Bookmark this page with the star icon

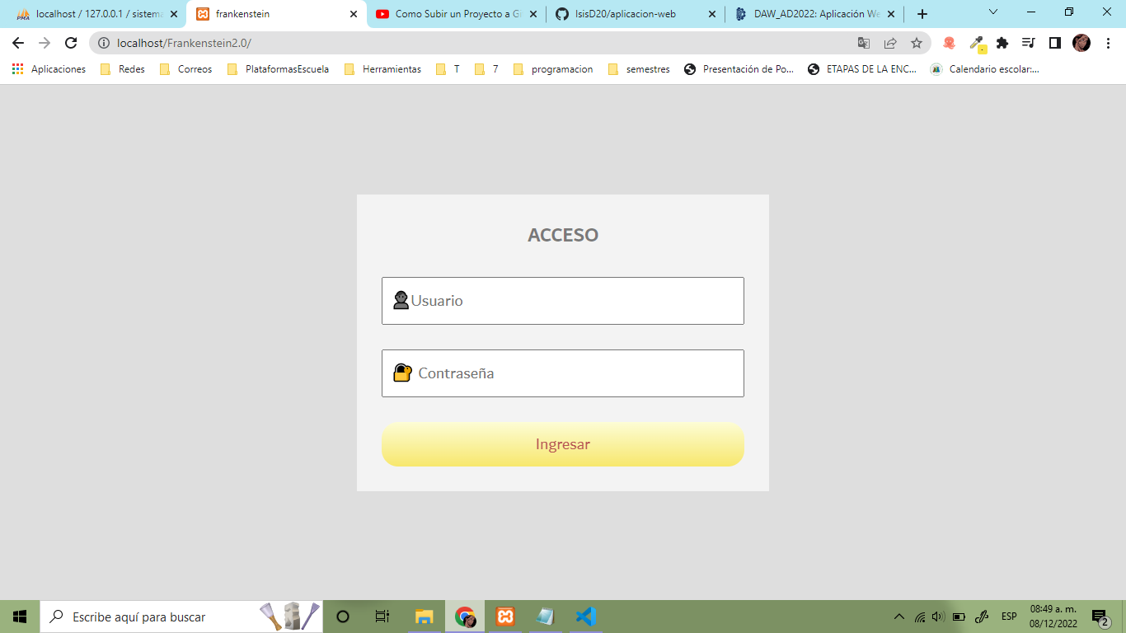point(917,42)
